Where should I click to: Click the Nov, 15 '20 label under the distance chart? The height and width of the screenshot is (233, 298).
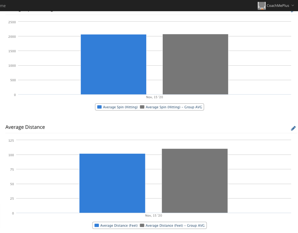click(x=154, y=215)
